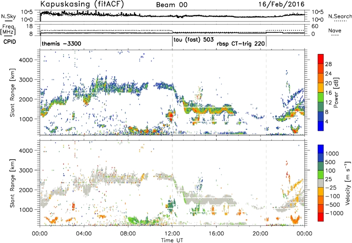Pick the light green segment of Power colorbar

pyautogui.click(x=321, y=97)
